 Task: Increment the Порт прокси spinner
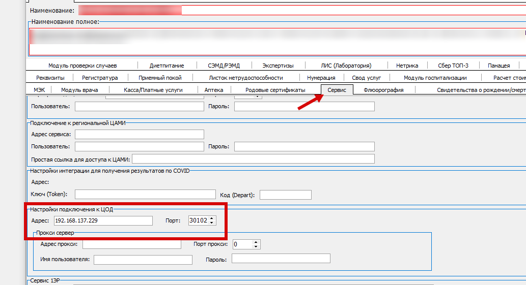tap(256, 242)
